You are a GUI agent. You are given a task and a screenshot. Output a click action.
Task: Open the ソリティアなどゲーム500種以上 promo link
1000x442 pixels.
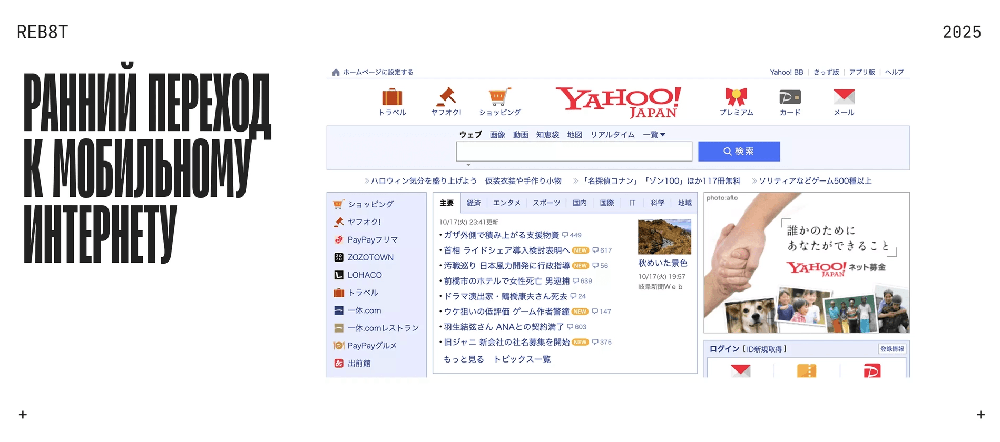[815, 181]
